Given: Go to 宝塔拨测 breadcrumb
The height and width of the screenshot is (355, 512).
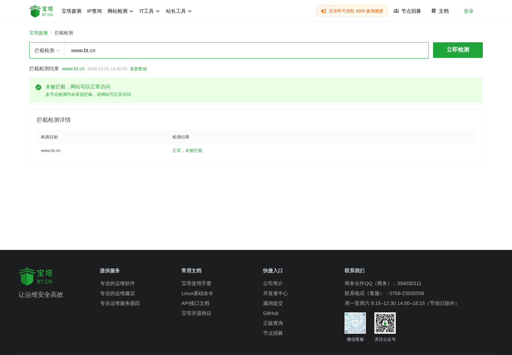Looking at the screenshot, I should [38, 33].
